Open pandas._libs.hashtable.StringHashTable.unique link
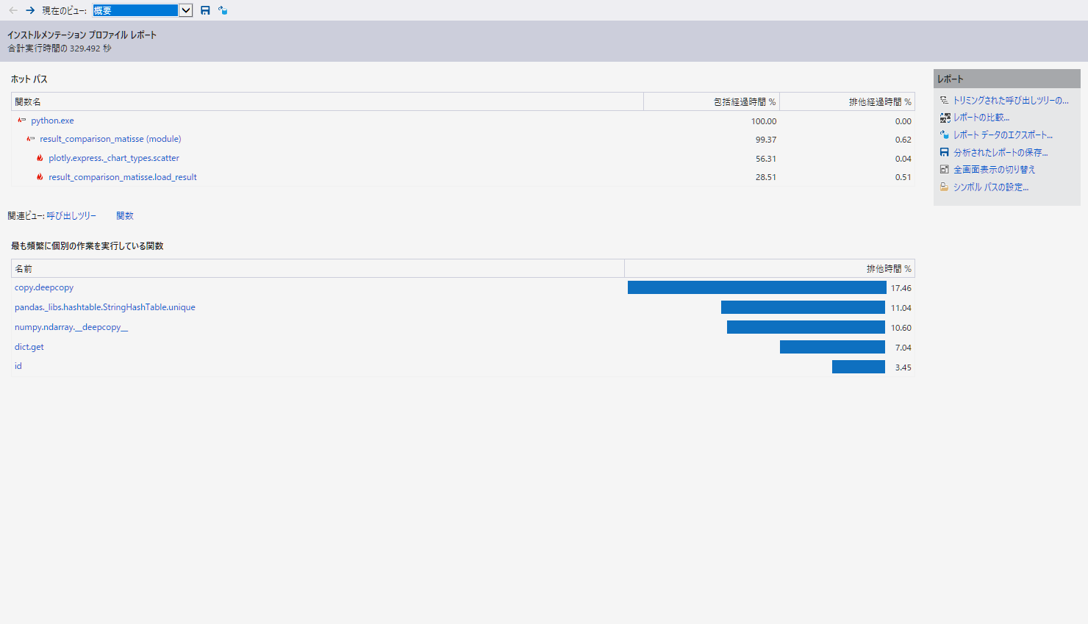The image size is (1088, 624). pyautogui.click(x=105, y=307)
